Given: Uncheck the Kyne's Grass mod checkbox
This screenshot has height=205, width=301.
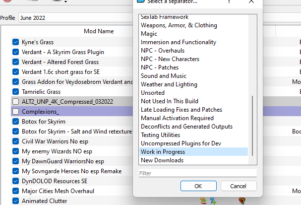Looking at the screenshot, I should point(15,42).
